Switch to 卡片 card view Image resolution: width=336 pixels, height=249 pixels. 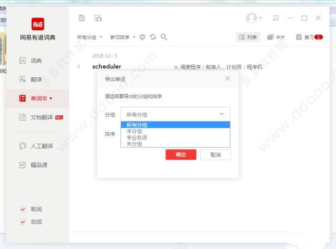(x=276, y=37)
